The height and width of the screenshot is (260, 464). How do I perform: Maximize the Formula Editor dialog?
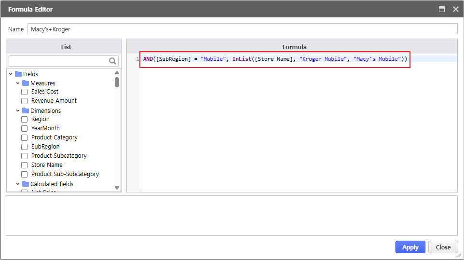[441, 9]
